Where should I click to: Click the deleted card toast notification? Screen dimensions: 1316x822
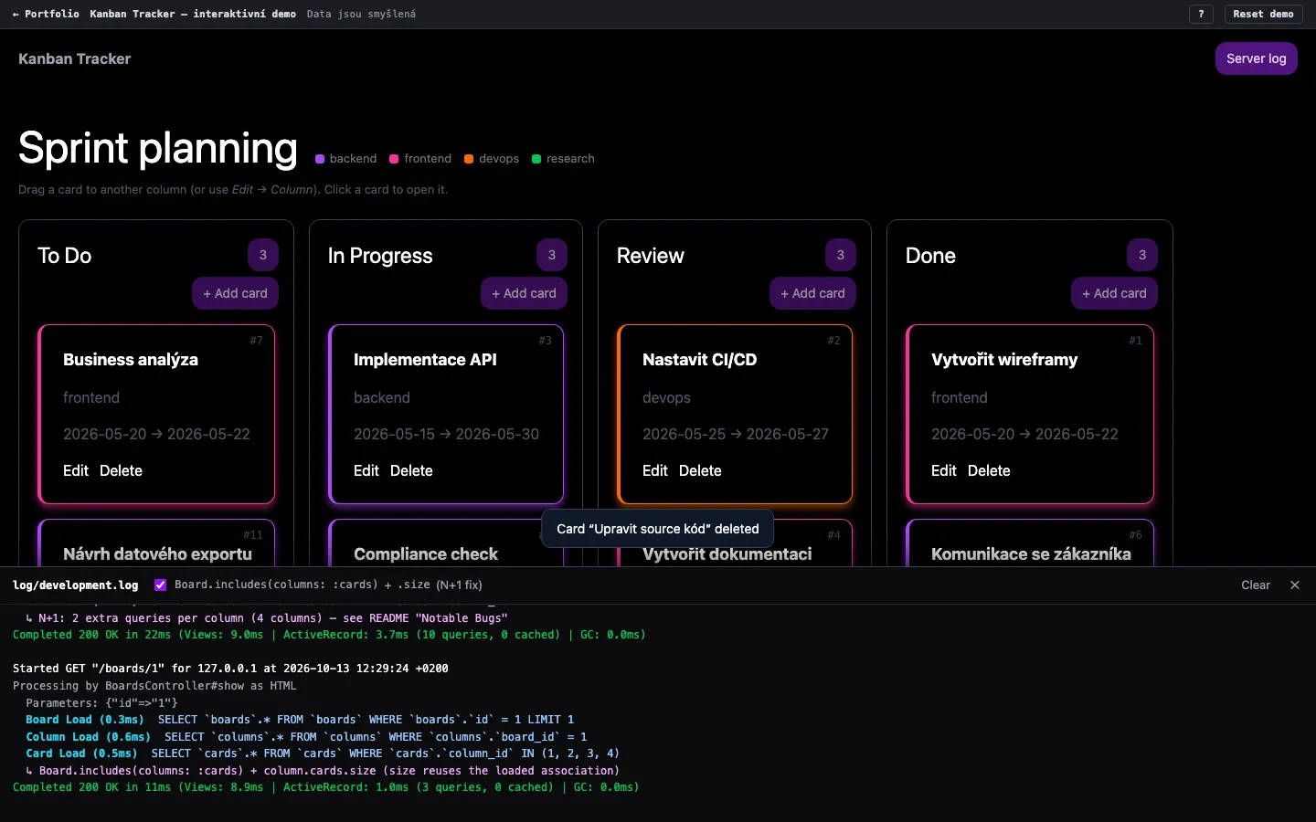pos(658,529)
